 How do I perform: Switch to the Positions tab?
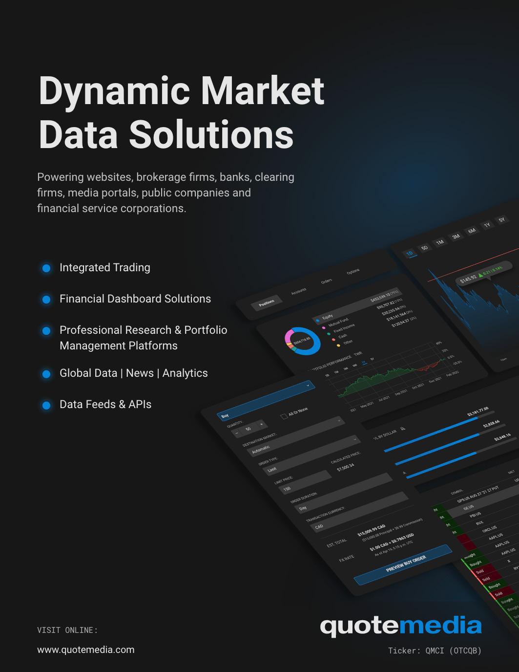267,303
